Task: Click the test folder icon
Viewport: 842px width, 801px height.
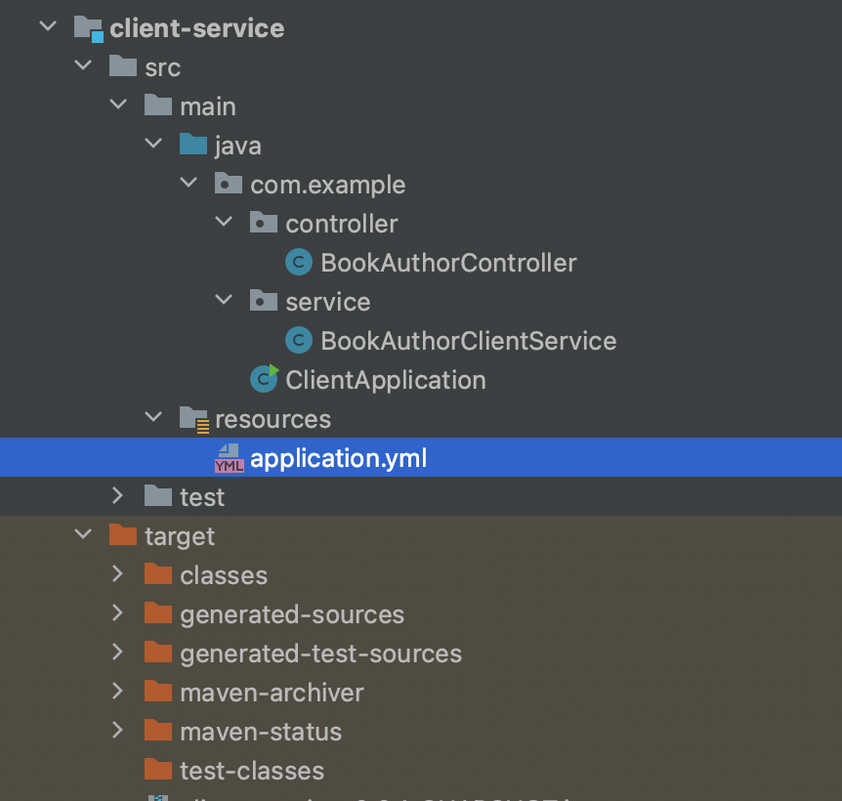Action: (158, 496)
